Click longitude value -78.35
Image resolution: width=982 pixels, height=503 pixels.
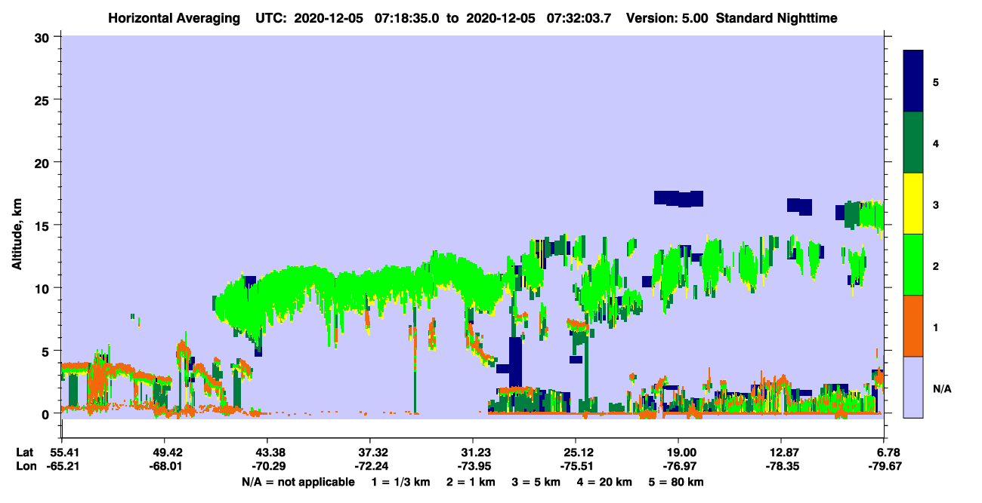coord(781,467)
